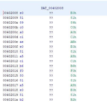This screenshot has height=102, width=107.
Task: Click the A0h operand value
Action: tap(73, 32)
